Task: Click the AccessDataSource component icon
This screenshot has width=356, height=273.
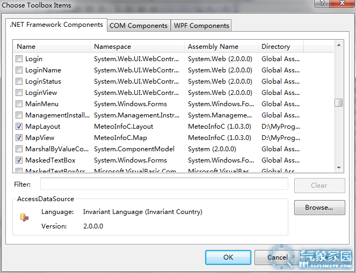Action: [x=25, y=217]
